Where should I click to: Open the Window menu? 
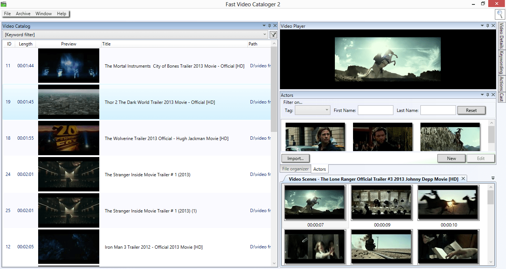[x=44, y=14]
